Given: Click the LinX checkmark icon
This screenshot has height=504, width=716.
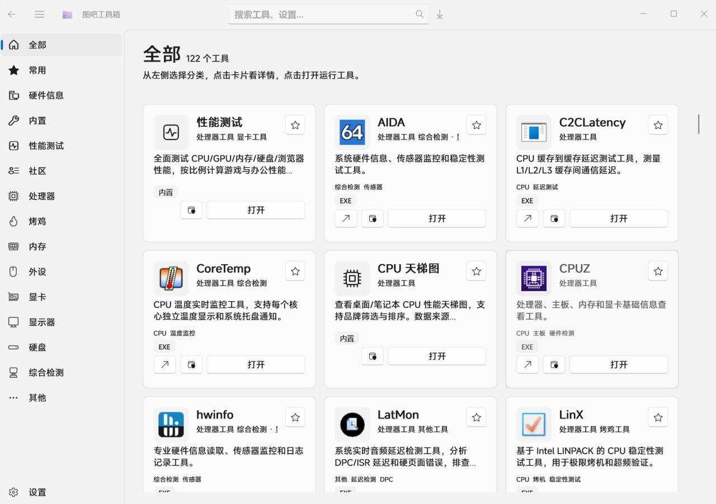Looking at the screenshot, I should pos(534,425).
